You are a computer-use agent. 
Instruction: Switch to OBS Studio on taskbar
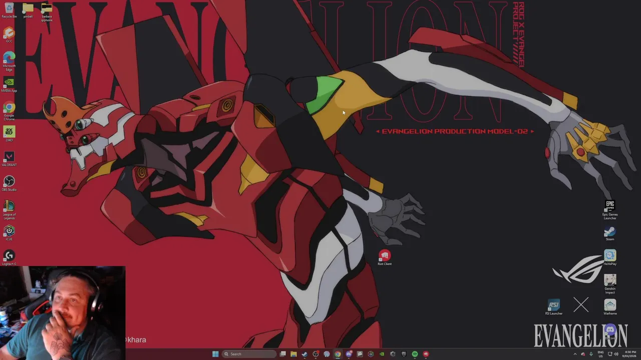(315, 354)
